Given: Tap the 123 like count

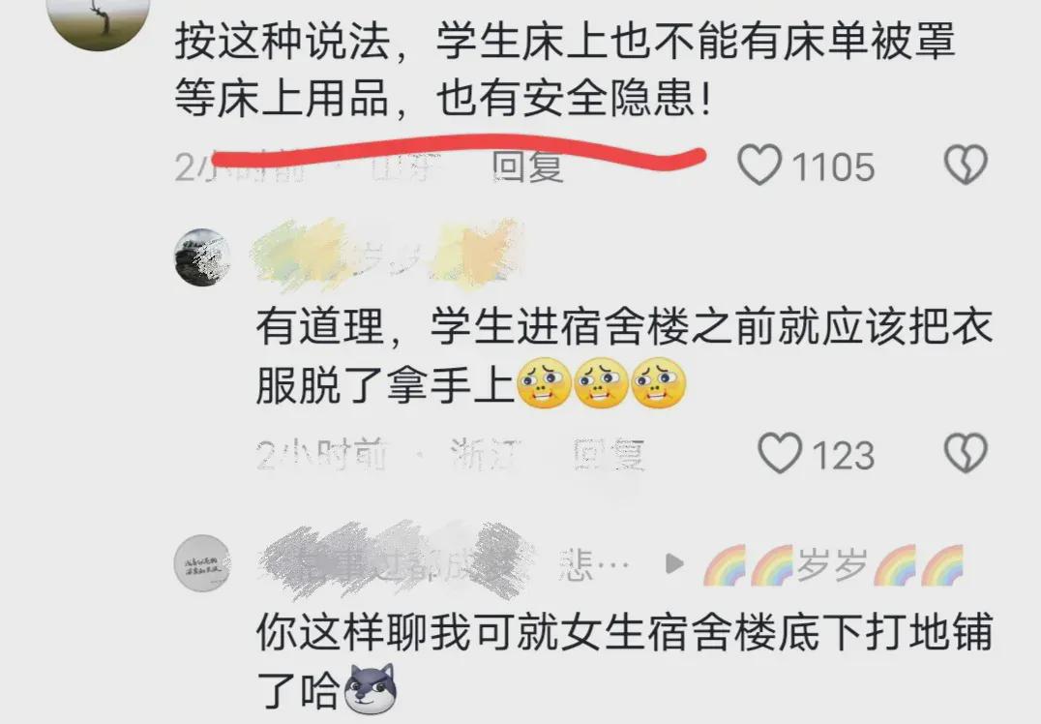Looking at the screenshot, I should pos(844,455).
